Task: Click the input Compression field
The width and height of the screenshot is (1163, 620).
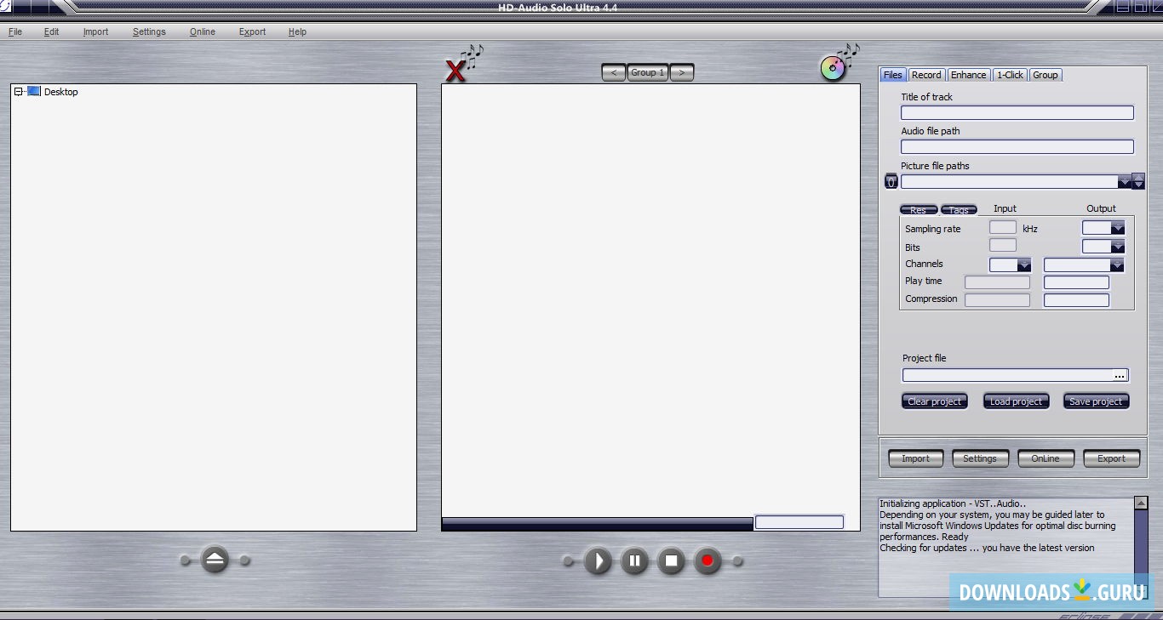Action: 997,300
